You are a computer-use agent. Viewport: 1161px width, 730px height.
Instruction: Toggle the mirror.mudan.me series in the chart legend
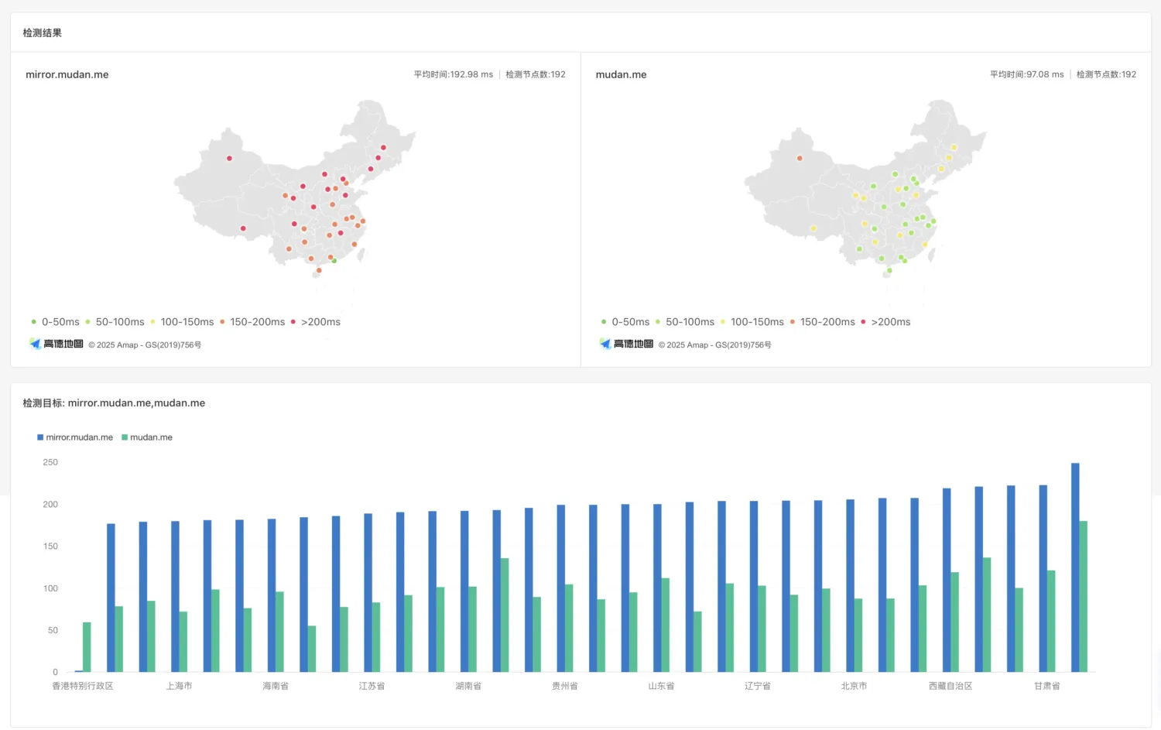coord(75,437)
